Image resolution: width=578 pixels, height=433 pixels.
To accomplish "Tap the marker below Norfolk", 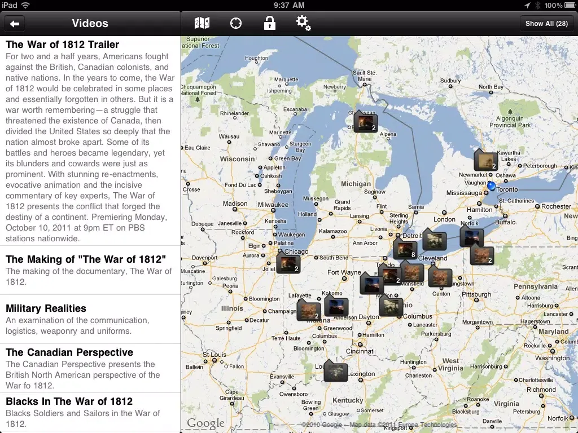I will (x=472, y=237).
